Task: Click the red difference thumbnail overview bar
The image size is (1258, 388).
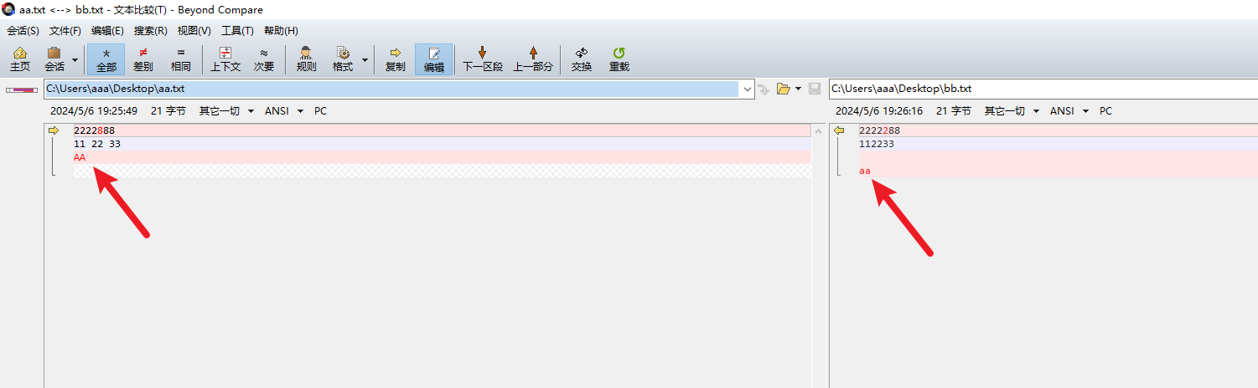Action: (x=22, y=89)
